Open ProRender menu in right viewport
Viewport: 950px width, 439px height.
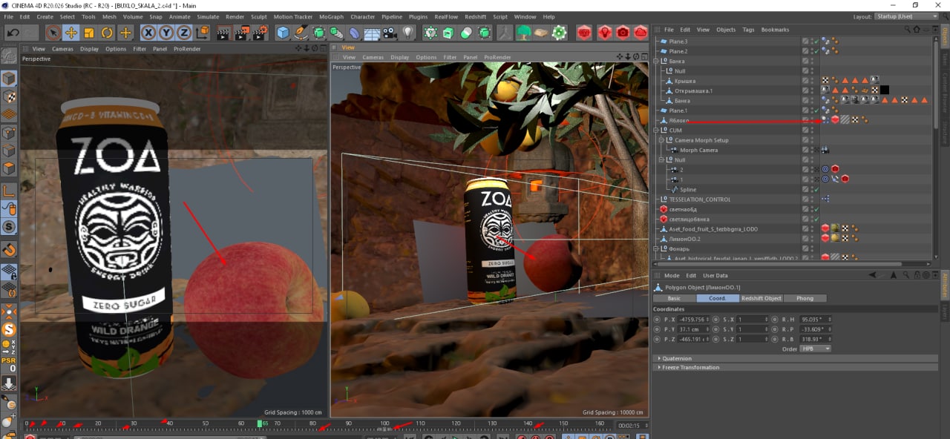(x=498, y=57)
